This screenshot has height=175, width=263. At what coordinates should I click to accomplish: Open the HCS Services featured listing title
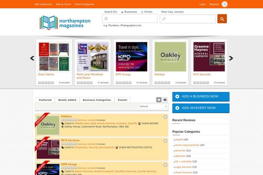(x=70, y=140)
